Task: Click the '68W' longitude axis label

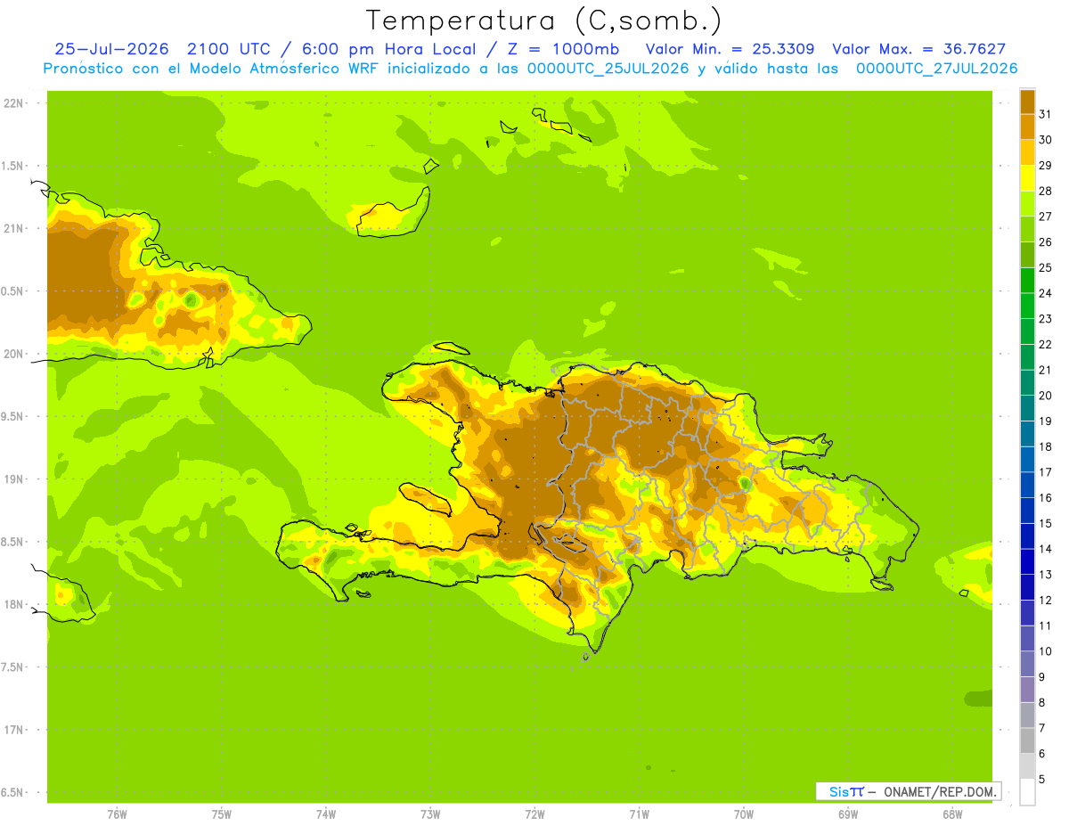Action: tap(952, 814)
